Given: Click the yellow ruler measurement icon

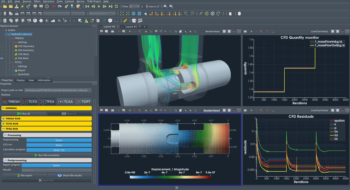Looking at the screenshot, I should coord(125,21).
